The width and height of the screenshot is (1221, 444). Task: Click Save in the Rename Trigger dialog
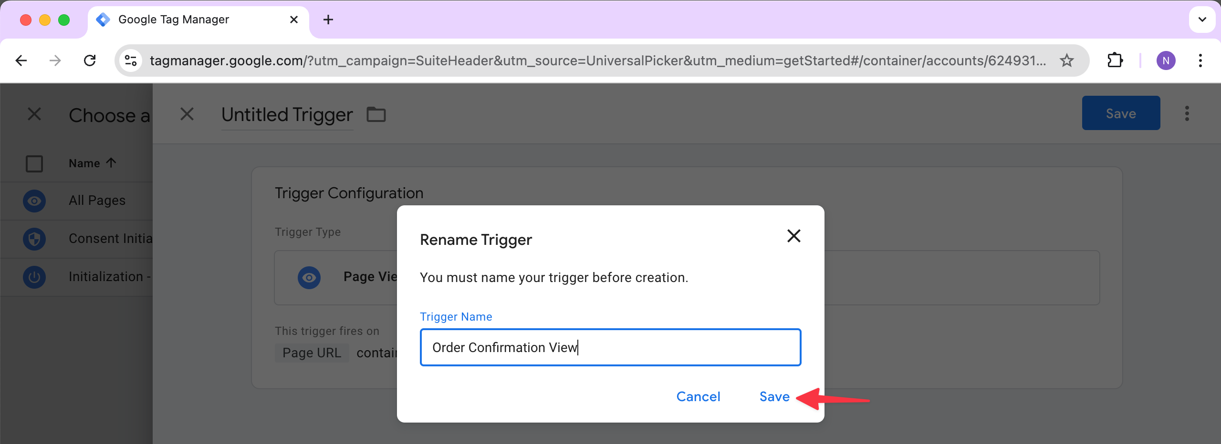[x=774, y=396]
